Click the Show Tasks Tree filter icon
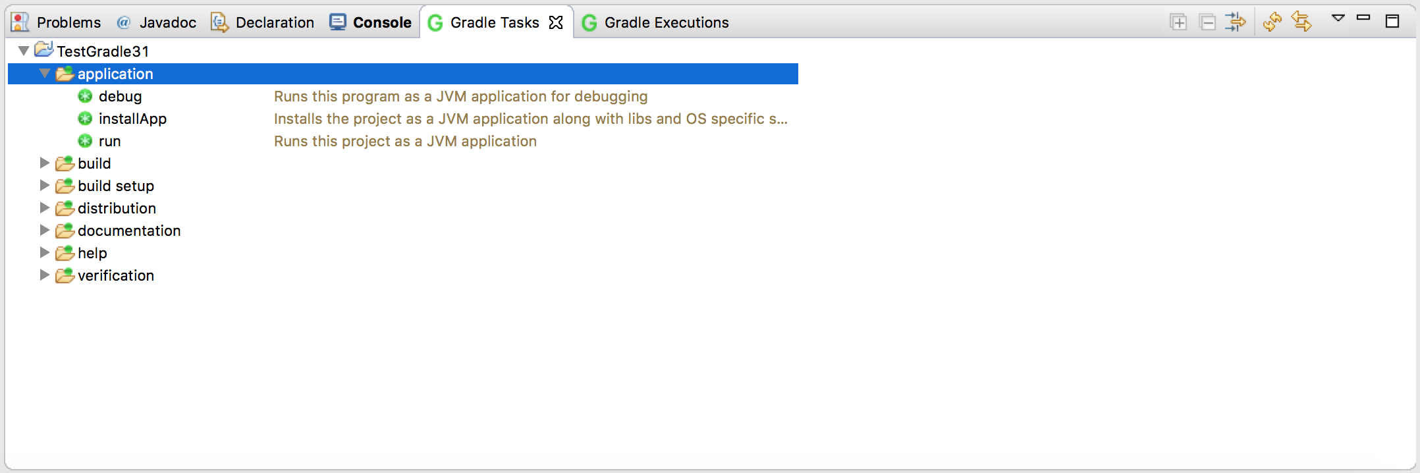Screen dimensions: 1420x473 (1235, 22)
